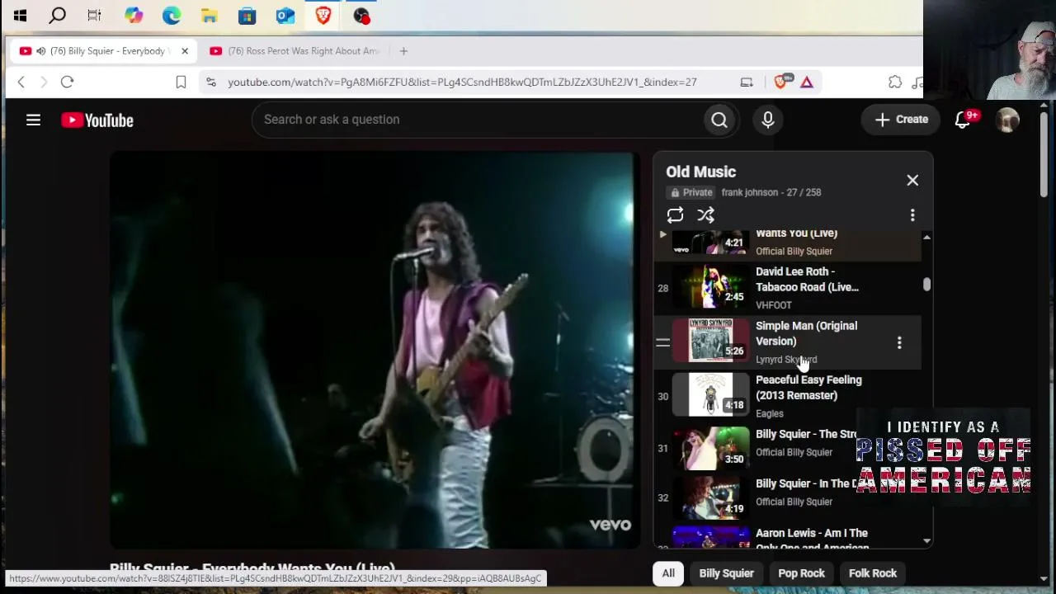Toggle shuffle playlist

[x=705, y=215]
